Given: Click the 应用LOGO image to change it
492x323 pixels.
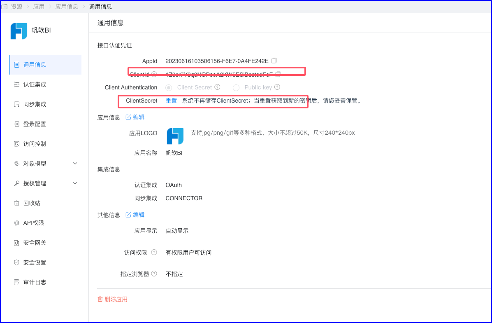Looking at the screenshot, I should 175,136.
